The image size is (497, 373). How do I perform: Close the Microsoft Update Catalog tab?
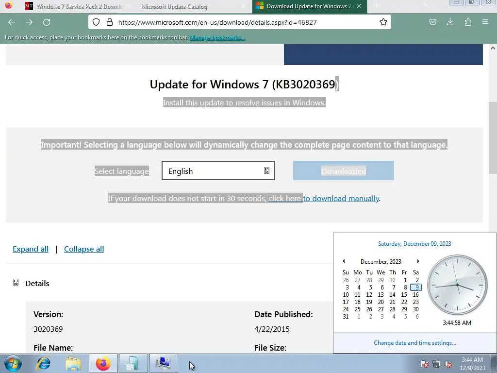click(244, 6)
